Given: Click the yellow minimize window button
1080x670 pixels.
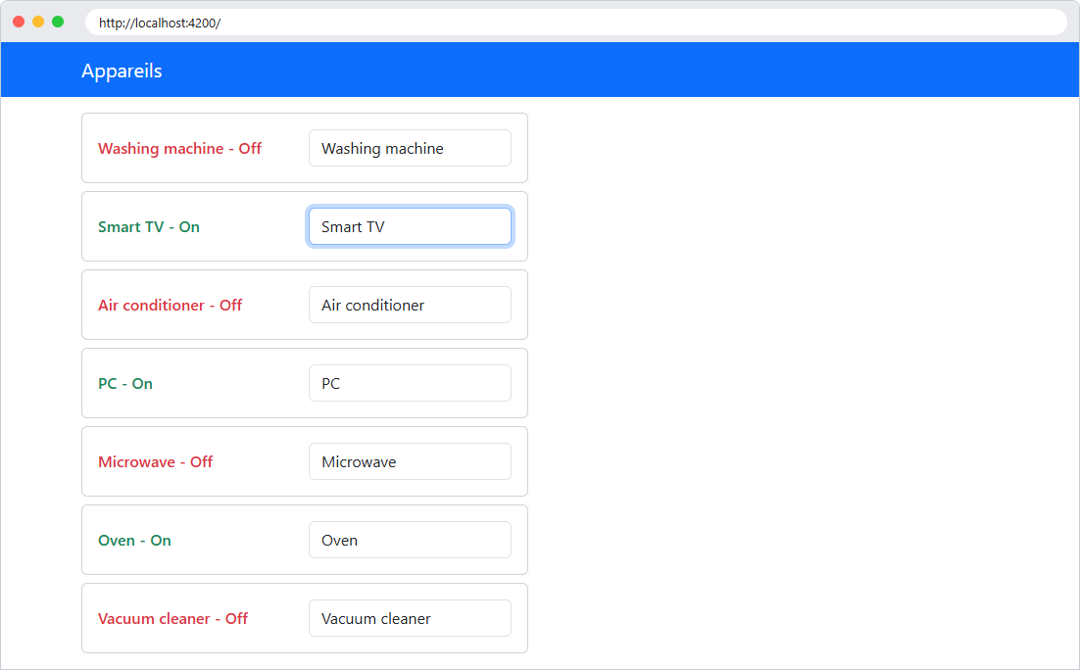Looking at the screenshot, I should point(38,22).
